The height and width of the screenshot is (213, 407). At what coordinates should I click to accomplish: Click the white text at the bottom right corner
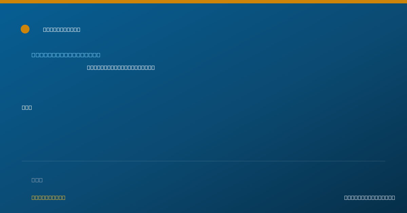[x=370, y=197]
